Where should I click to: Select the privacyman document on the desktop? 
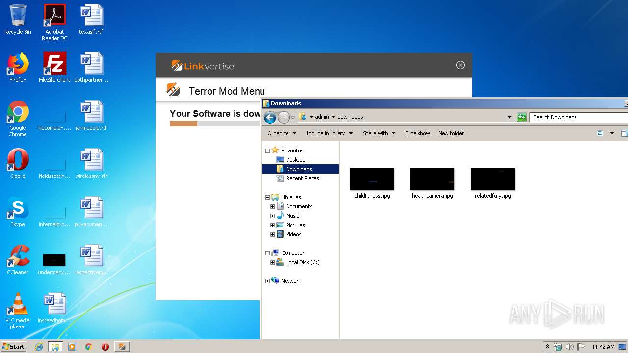point(91,212)
